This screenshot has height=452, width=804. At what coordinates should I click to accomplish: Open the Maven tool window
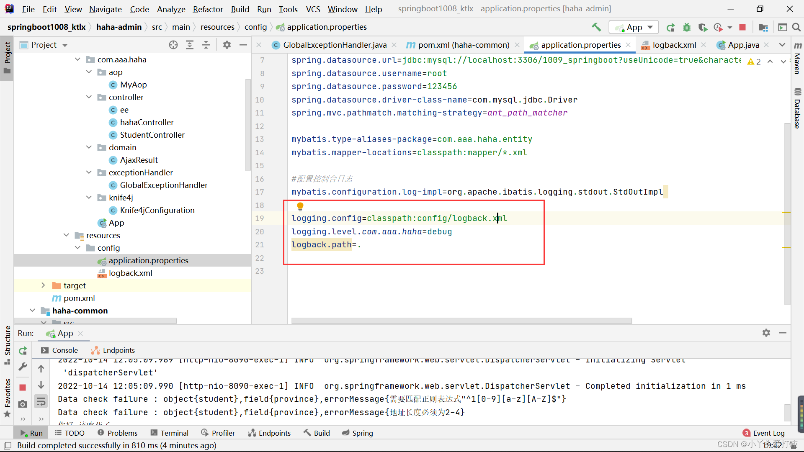click(797, 59)
